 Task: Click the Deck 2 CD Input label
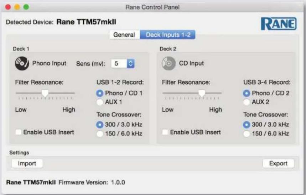(x=191, y=63)
